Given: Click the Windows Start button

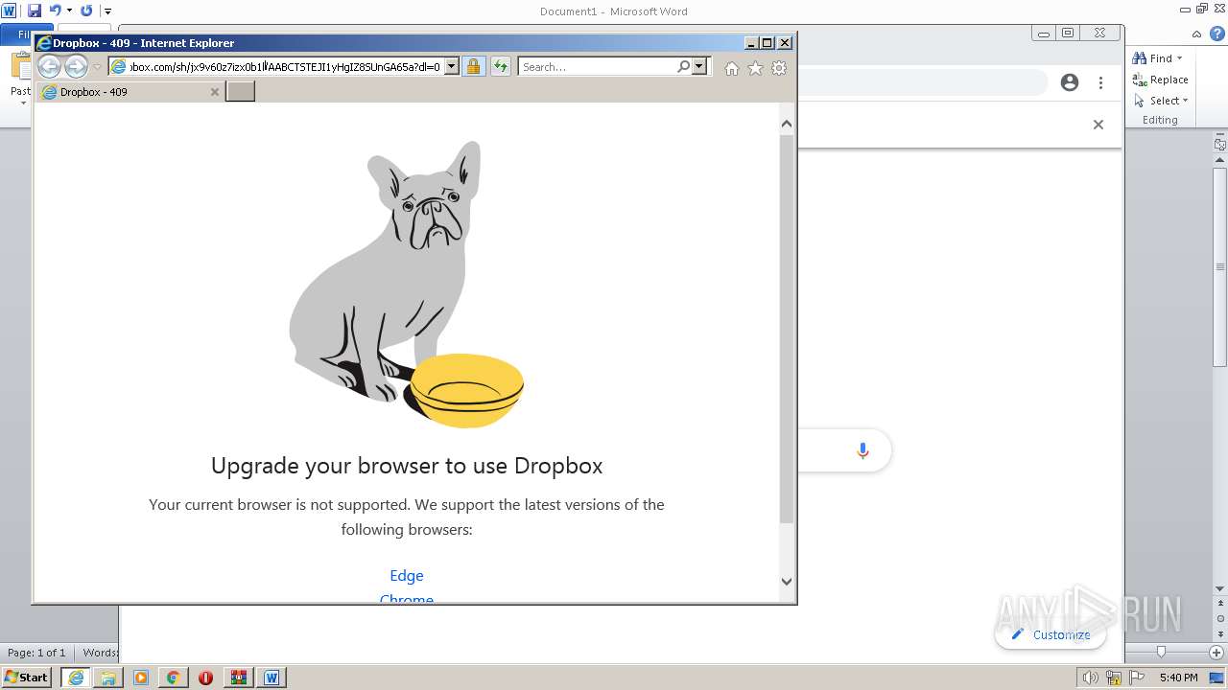Looking at the screenshot, I should pyautogui.click(x=27, y=677).
